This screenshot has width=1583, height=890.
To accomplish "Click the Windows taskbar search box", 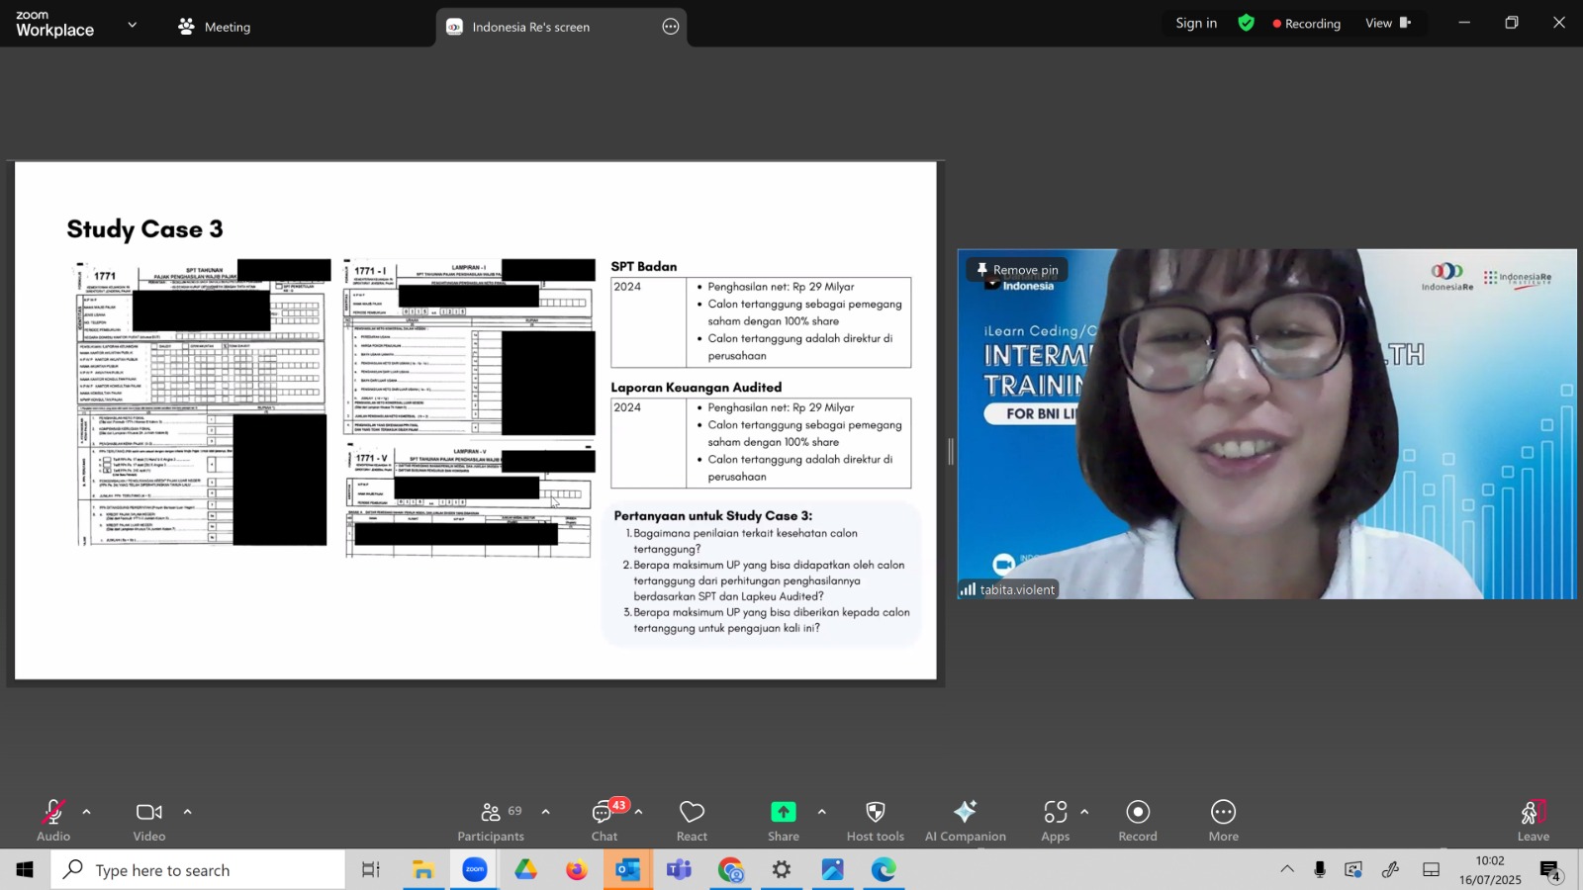I will click(x=198, y=870).
